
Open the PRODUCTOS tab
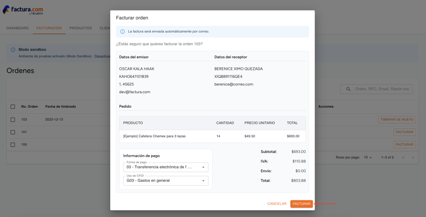pos(81,28)
